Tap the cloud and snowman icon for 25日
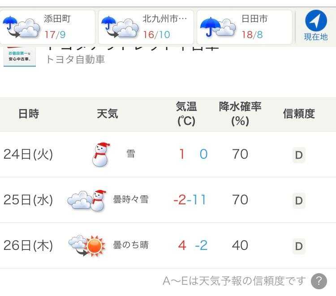336x296 pixels. click(86, 200)
